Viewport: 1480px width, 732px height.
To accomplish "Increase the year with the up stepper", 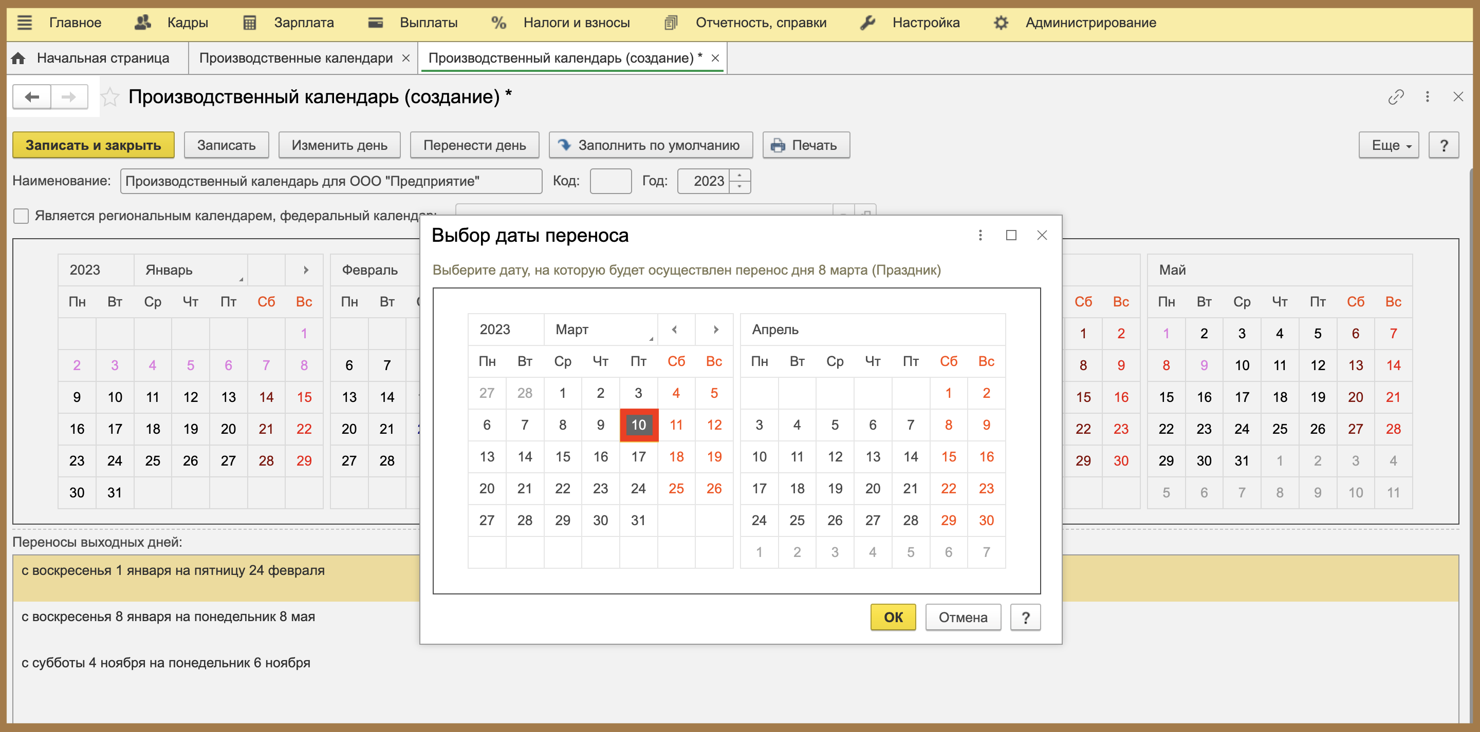I will coord(740,175).
